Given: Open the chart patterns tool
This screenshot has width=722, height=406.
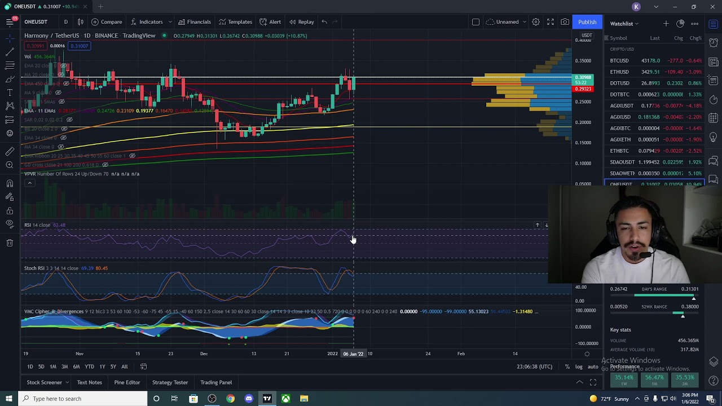Looking at the screenshot, I should [x=10, y=106].
